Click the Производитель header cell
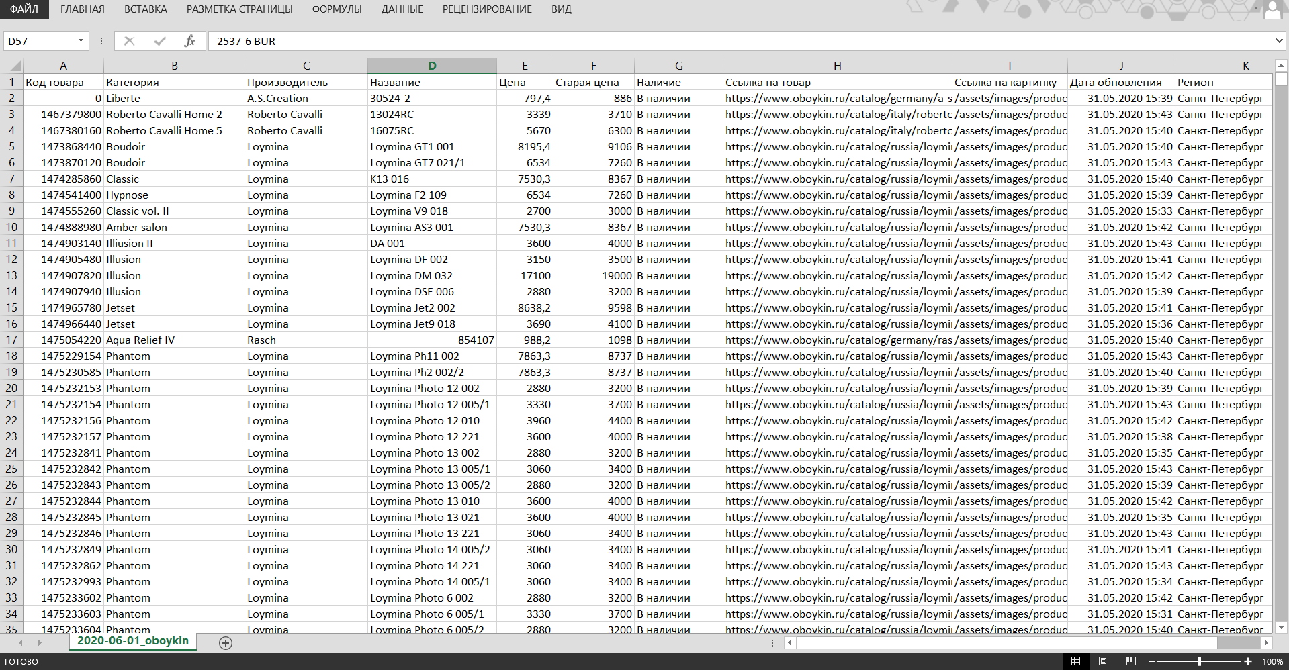 pos(306,82)
